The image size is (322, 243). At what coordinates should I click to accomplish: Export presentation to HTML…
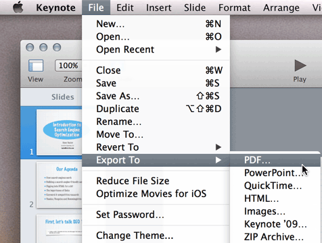click(275, 198)
